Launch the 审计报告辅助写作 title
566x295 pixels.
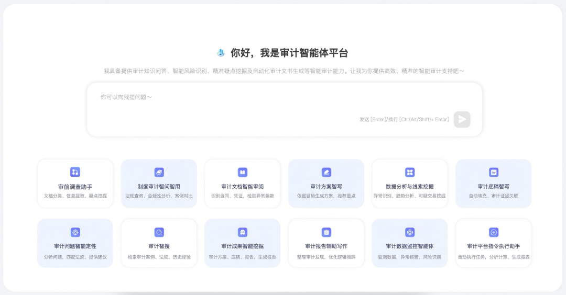tap(326, 246)
